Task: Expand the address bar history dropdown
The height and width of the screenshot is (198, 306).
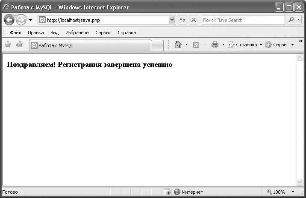Action: (x=172, y=20)
